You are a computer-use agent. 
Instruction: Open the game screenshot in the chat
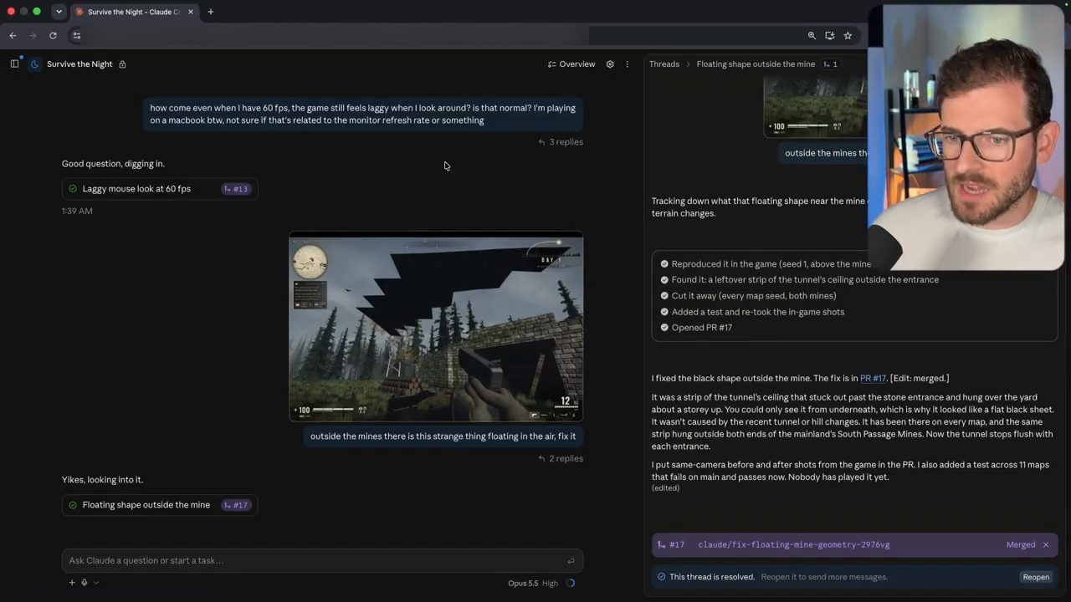point(436,327)
